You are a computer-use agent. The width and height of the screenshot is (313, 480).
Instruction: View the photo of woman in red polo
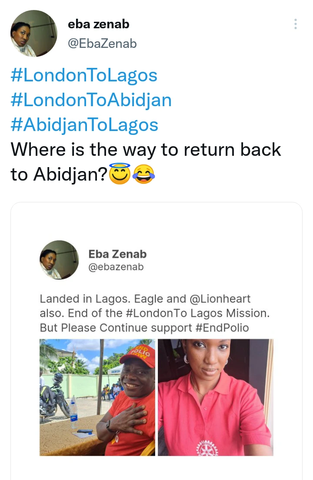coord(215,397)
